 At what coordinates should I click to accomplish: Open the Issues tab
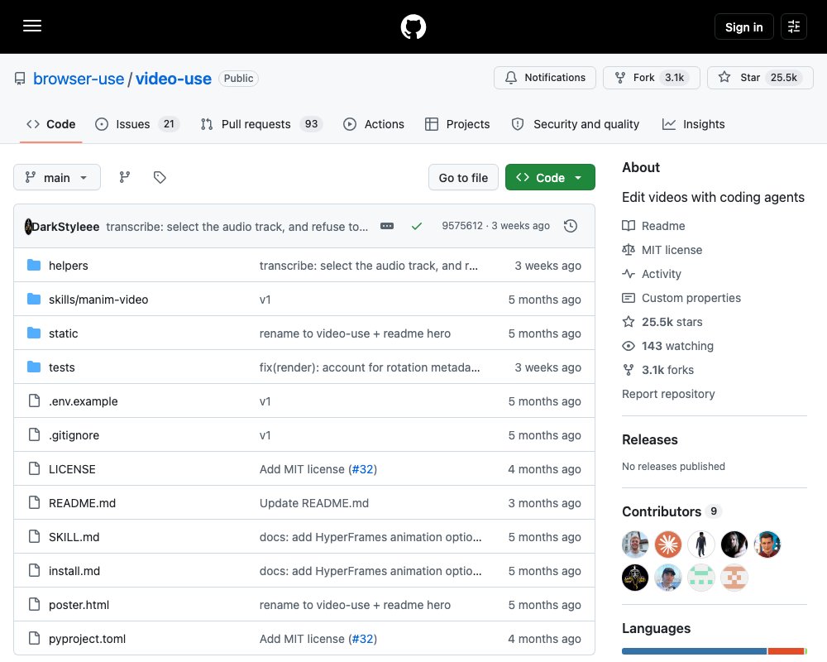coord(137,124)
